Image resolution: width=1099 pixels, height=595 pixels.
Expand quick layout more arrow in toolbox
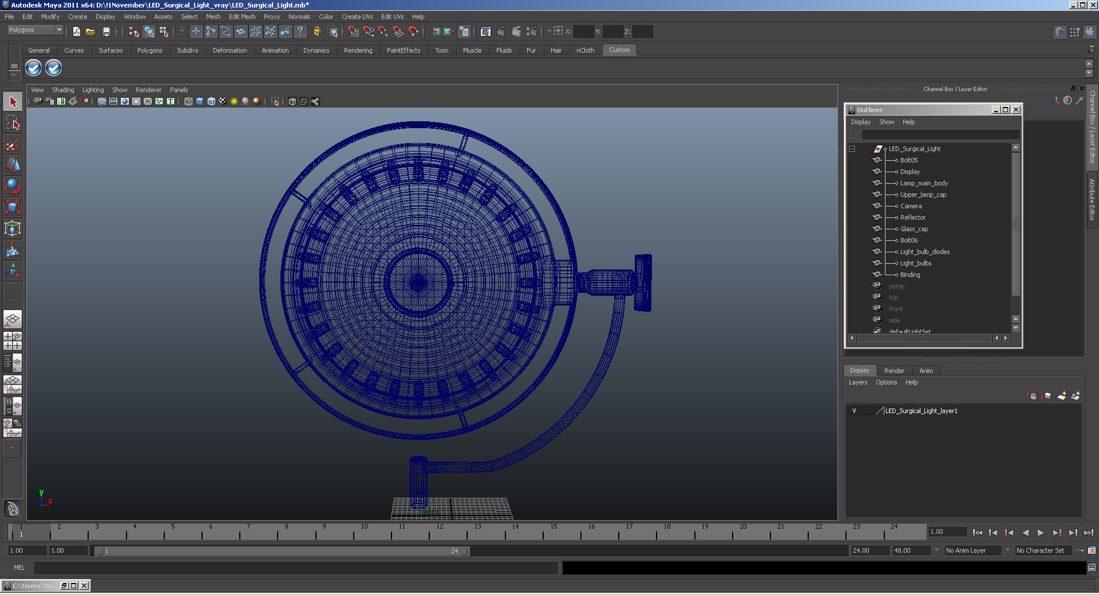tap(11, 449)
